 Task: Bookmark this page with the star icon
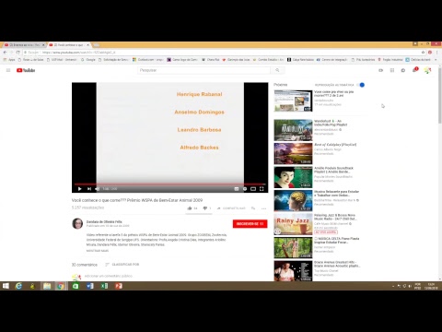pyautogui.click(x=423, y=53)
